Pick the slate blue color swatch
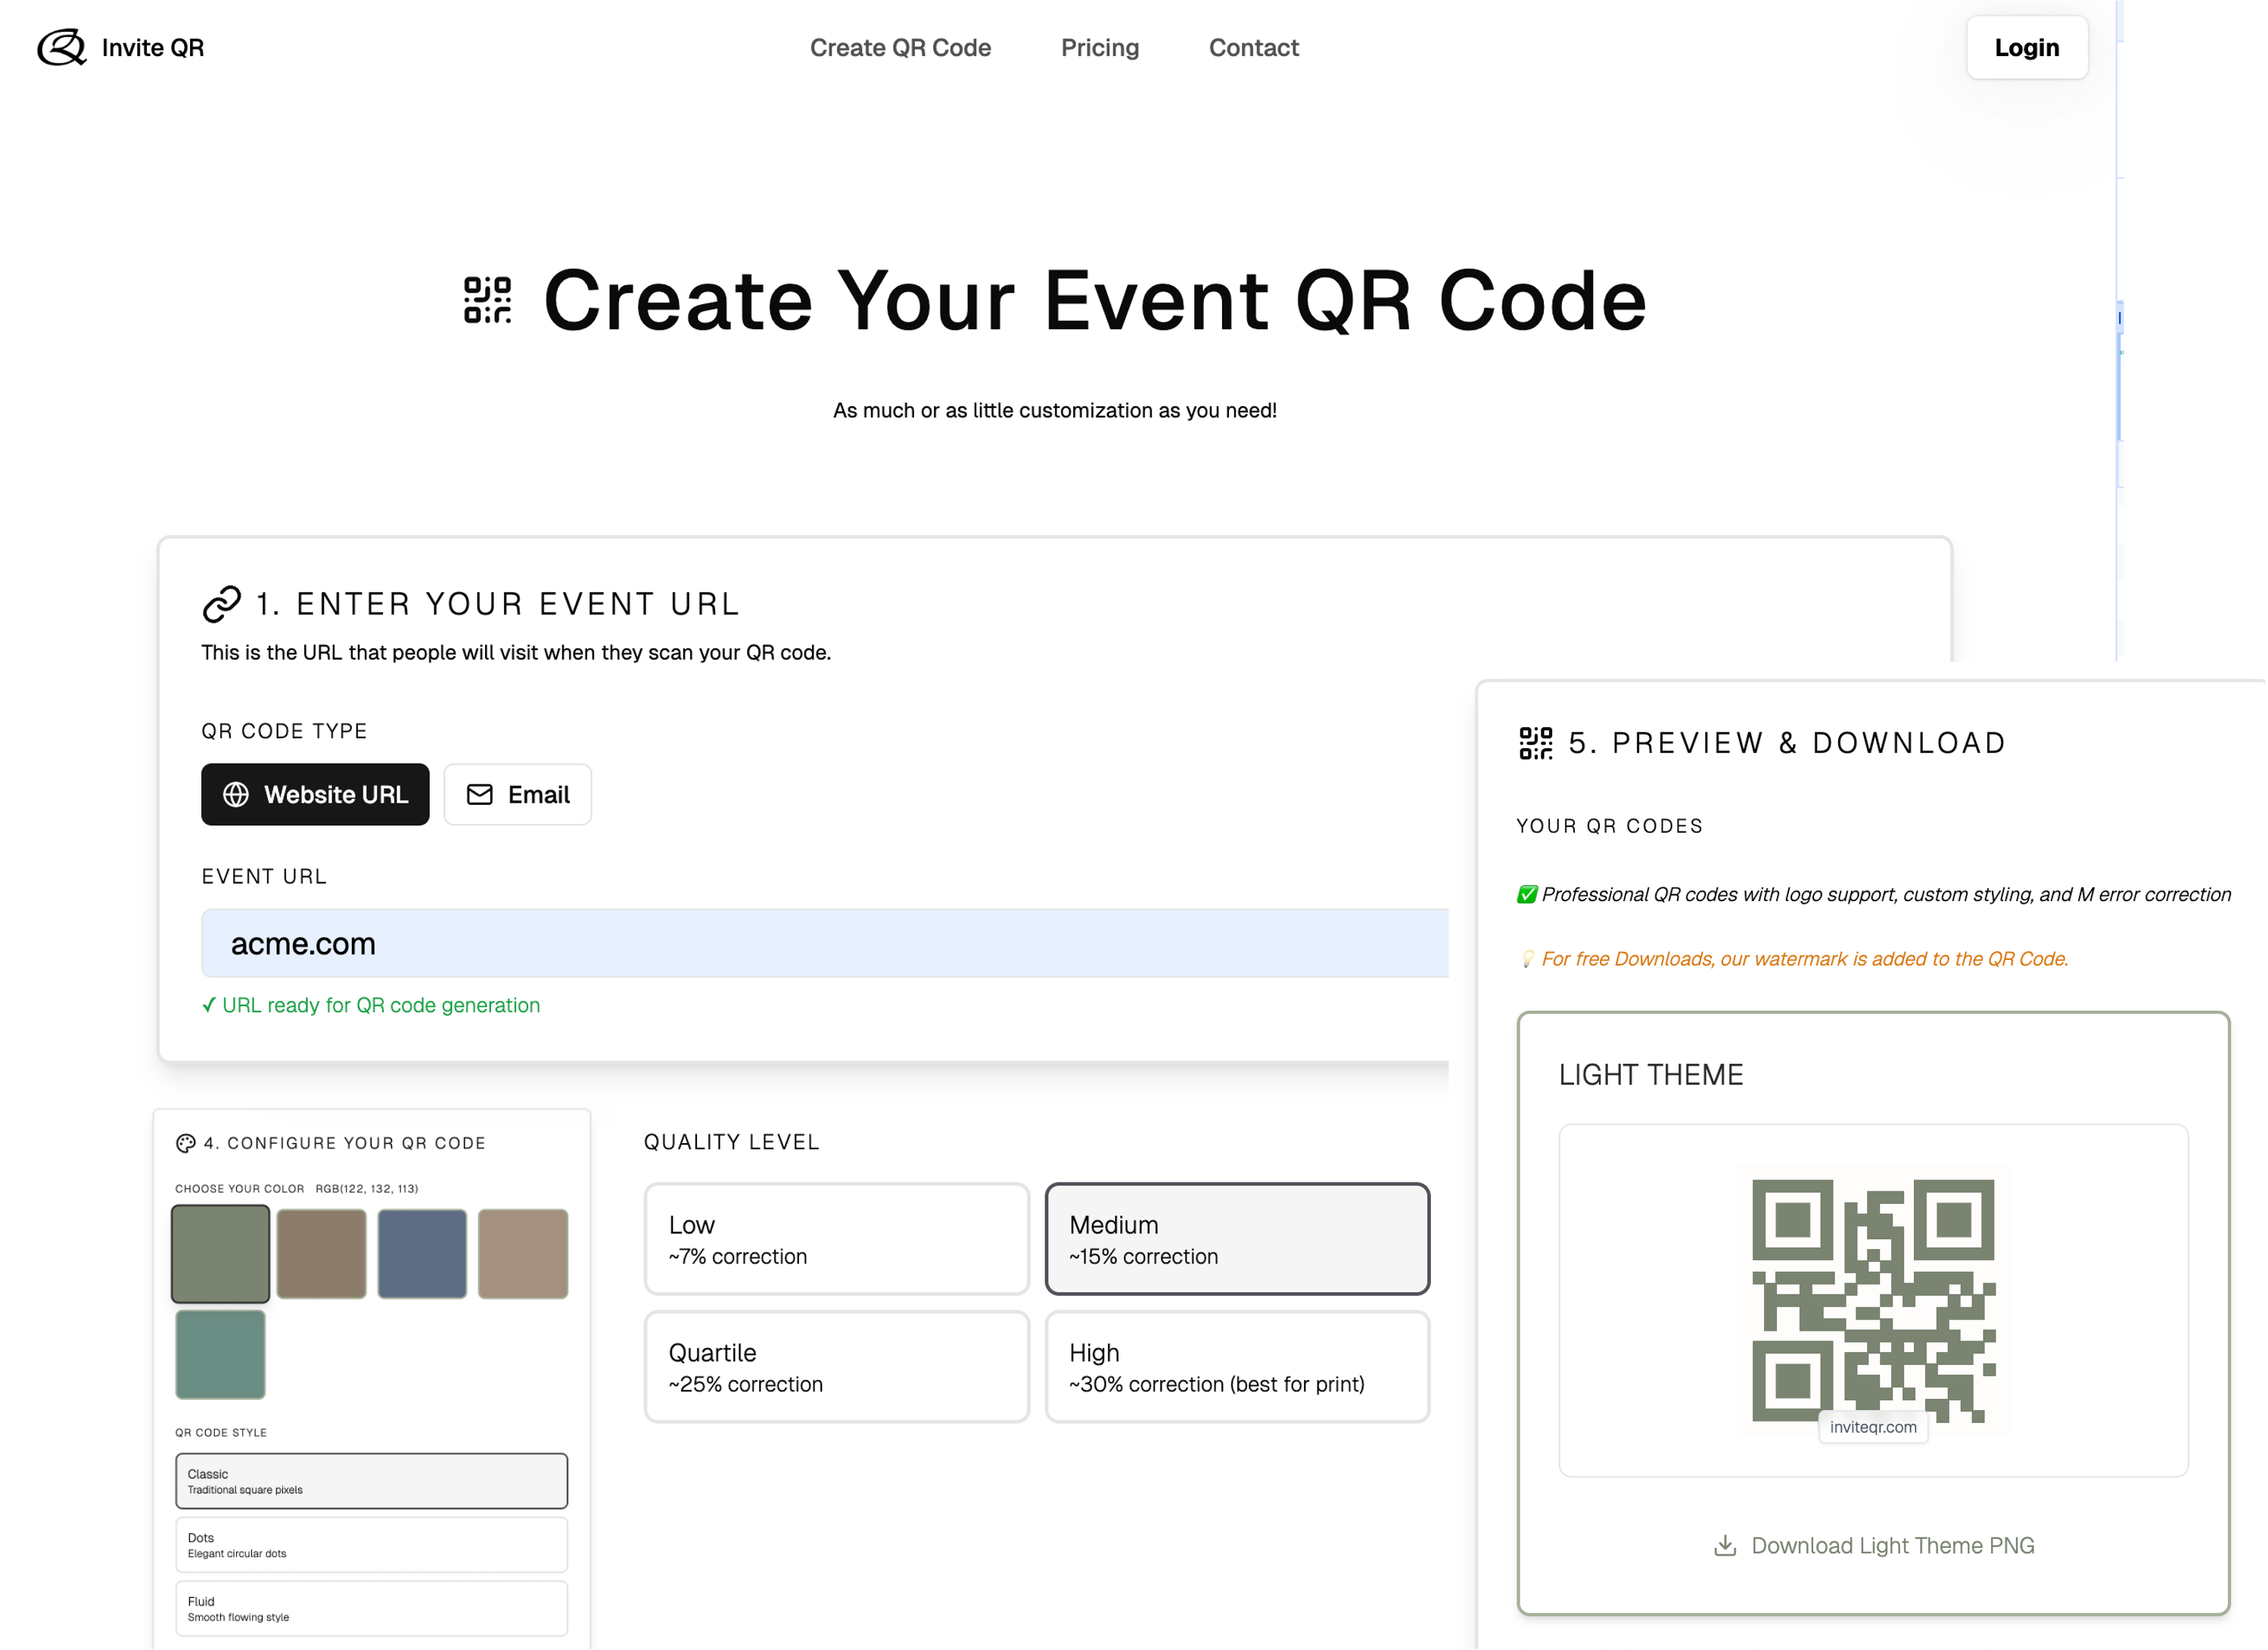2268x1650 pixels. point(423,1255)
